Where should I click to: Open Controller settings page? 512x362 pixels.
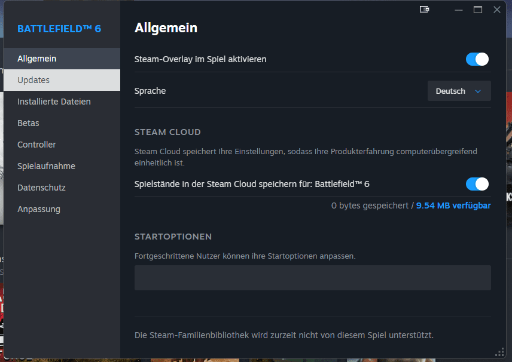(x=36, y=145)
